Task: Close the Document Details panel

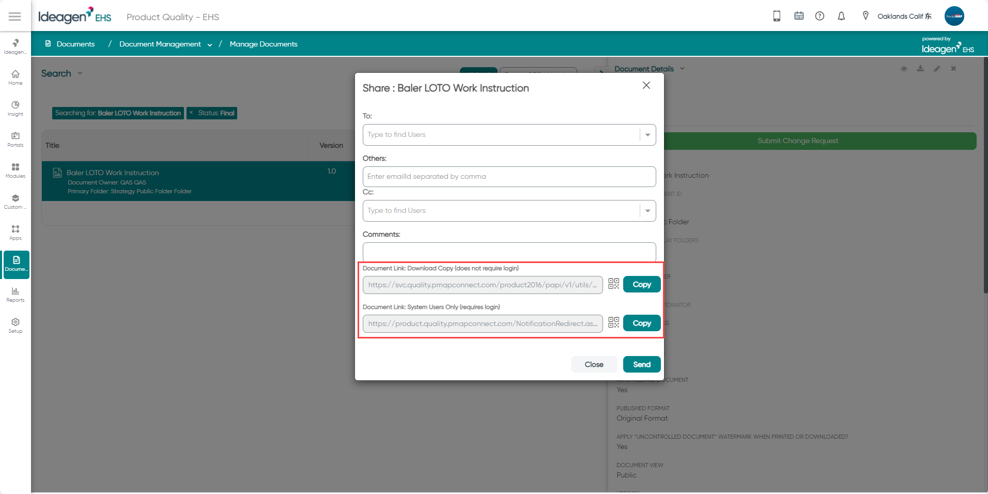Action: (953, 69)
